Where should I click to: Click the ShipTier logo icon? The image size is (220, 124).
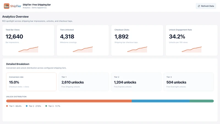[7, 6]
